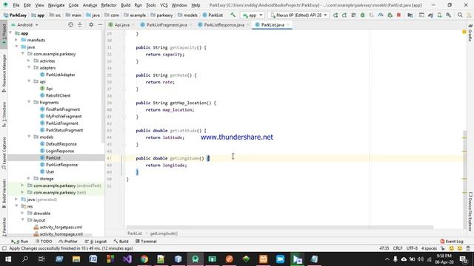Click the Android Studio taskbar icon
The width and height of the screenshot is (474, 266).
[x=196, y=259]
